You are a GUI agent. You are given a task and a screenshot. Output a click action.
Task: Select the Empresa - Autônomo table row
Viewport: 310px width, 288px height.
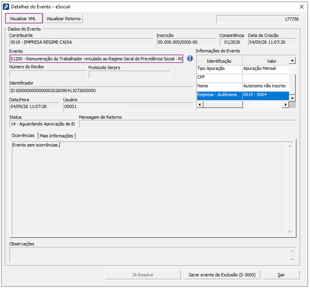coord(243,95)
